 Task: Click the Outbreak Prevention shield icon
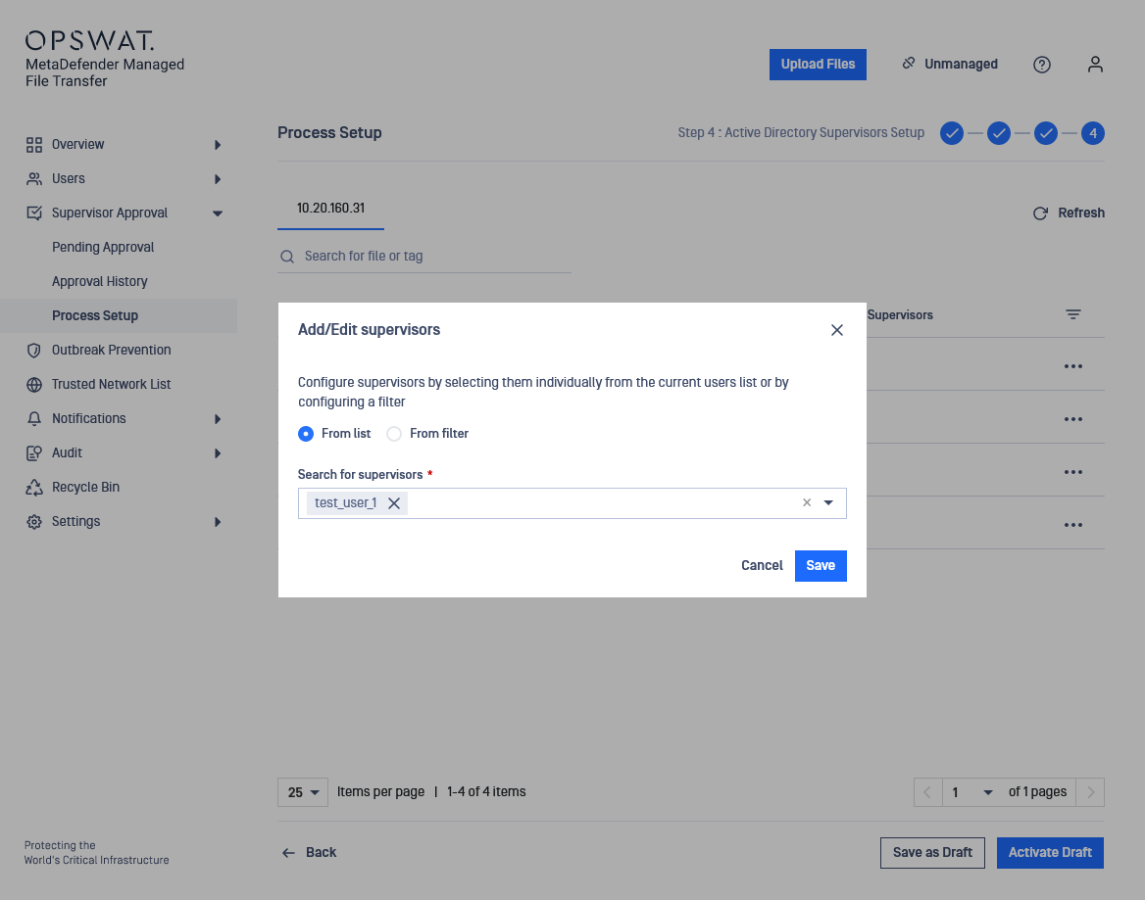click(x=34, y=351)
